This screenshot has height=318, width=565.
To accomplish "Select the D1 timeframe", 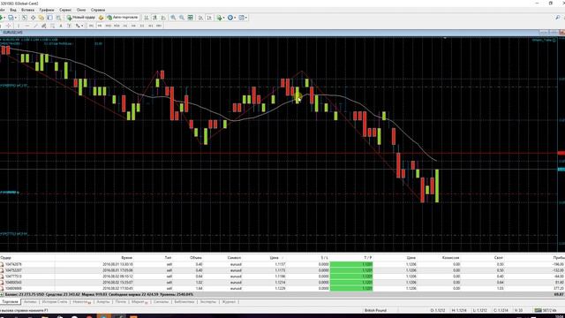I will (142, 26).
